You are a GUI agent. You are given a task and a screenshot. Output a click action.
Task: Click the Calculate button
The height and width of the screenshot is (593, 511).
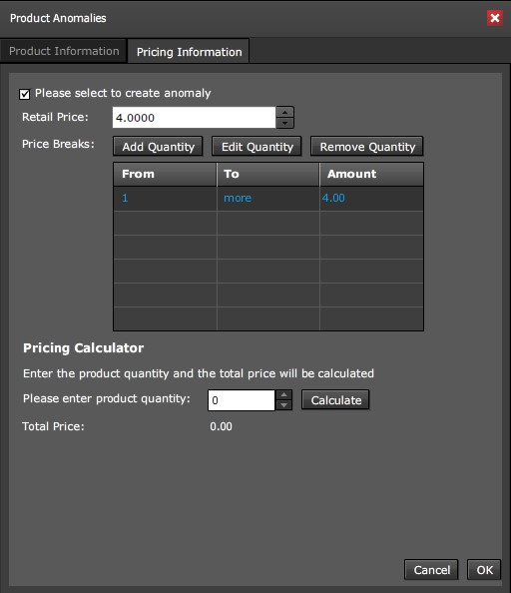coord(335,400)
